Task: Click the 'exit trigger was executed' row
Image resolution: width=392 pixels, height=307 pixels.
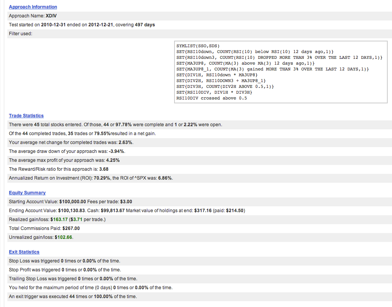Action: coord(73,297)
